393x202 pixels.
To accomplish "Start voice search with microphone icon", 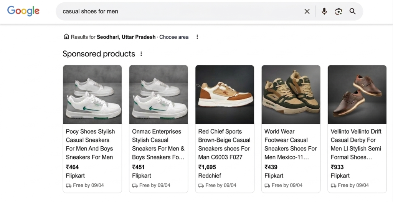I will [324, 11].
